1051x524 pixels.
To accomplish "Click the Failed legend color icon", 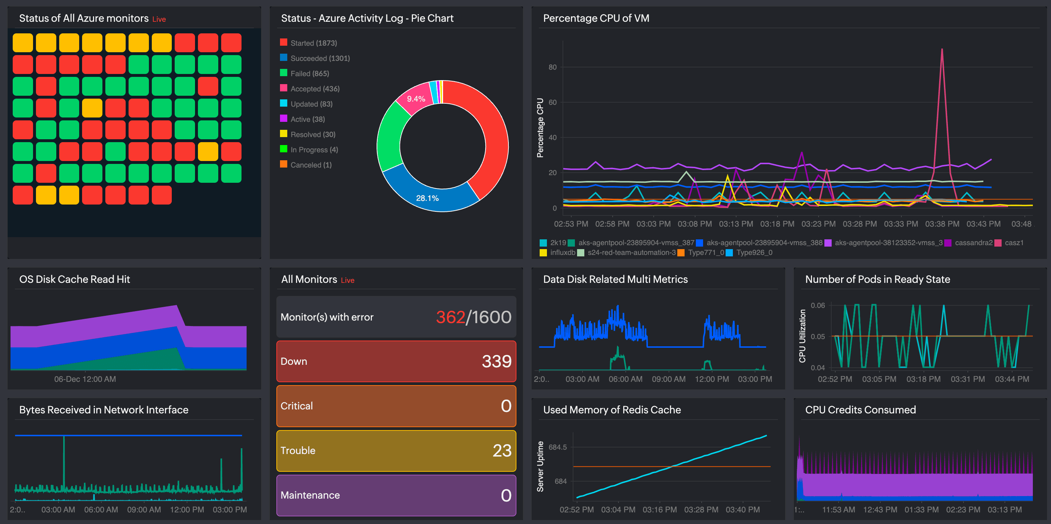I will point(284,73).
